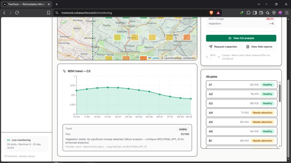Click the document icon on View field reports
The image size is (291, 163).
(248, 47)
